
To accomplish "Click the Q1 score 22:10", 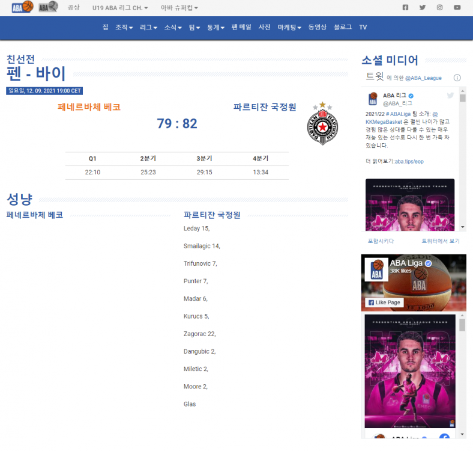I will click(92, 173).
